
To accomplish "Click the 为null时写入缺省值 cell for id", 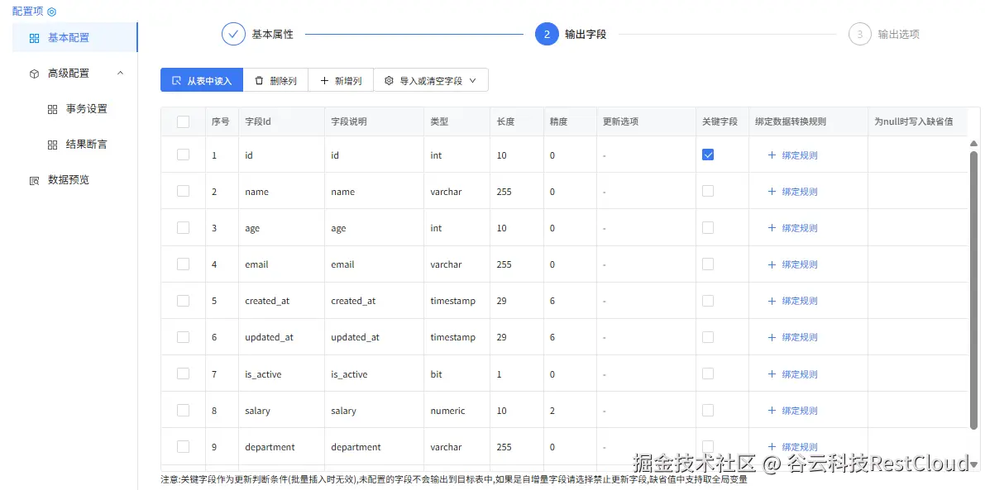I will [x=917, y=155].
